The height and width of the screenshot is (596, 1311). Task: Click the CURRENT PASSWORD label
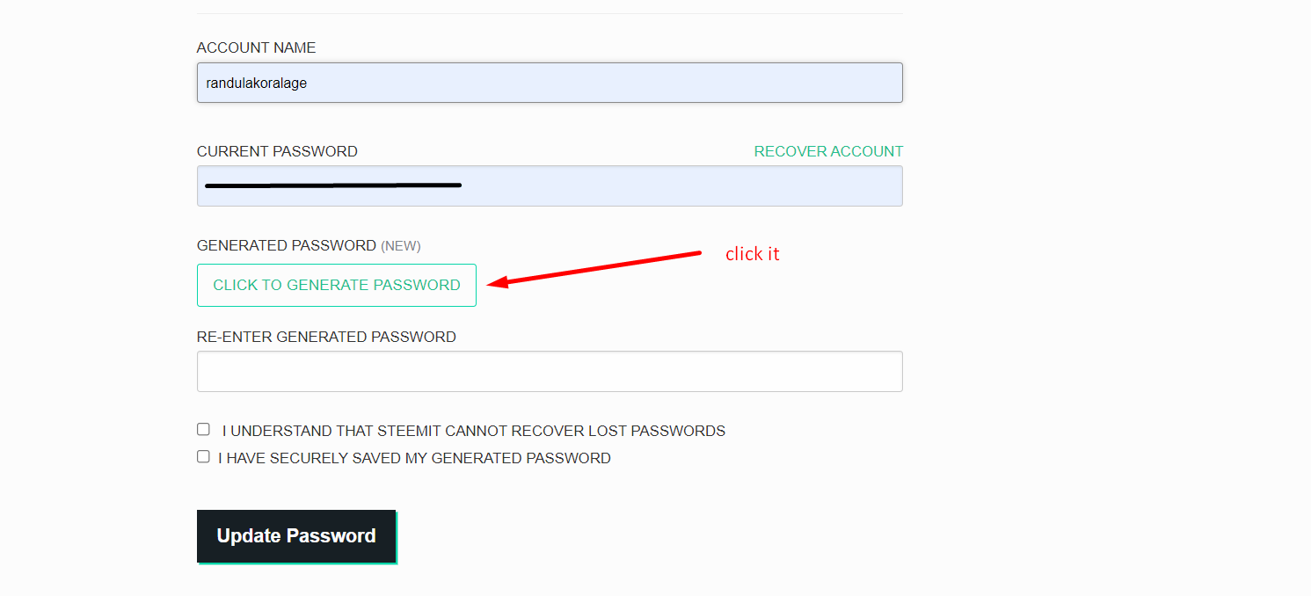point(277,151)
